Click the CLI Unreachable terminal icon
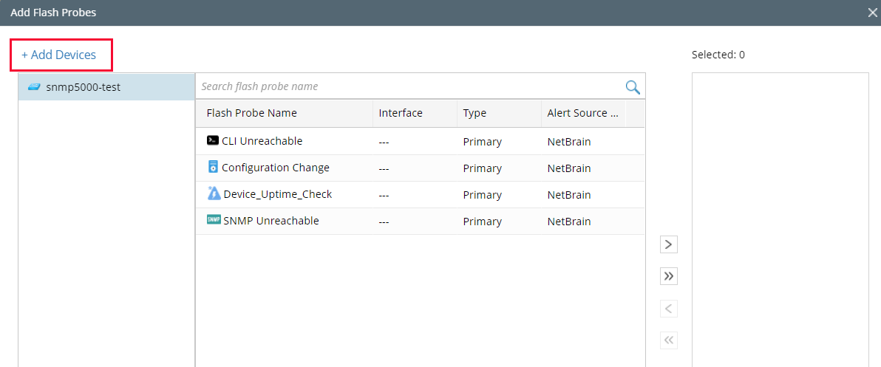 (212, 141)
